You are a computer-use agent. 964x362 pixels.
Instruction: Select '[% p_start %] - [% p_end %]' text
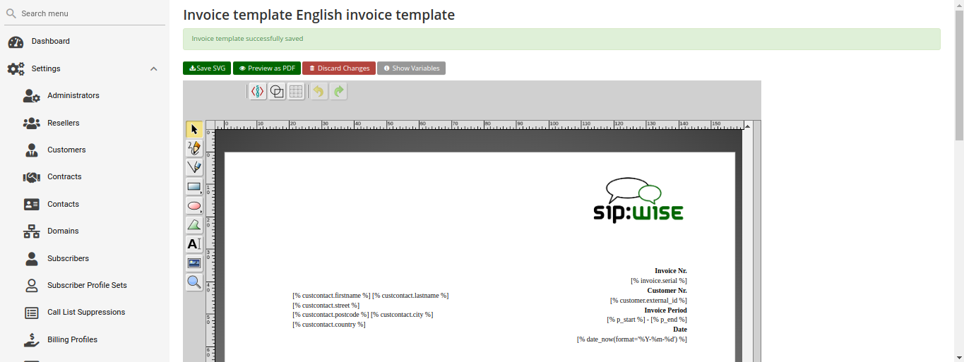[x=647, y=320]
